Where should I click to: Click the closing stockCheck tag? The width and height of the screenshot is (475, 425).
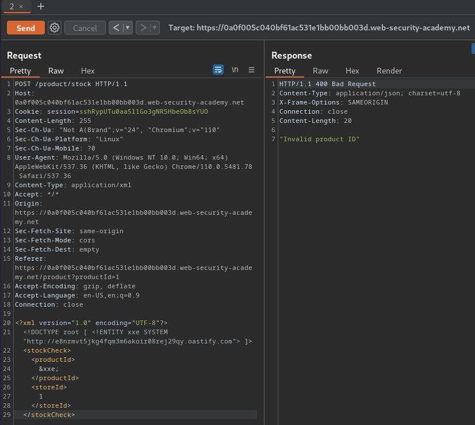[x=49, y=415]
